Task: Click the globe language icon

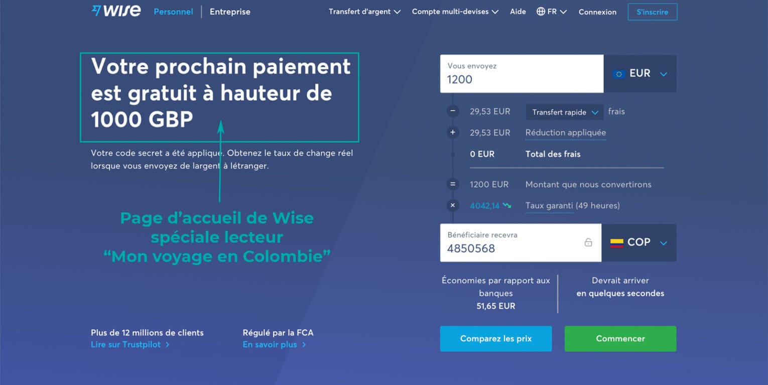Action: [x=541, y=12]
